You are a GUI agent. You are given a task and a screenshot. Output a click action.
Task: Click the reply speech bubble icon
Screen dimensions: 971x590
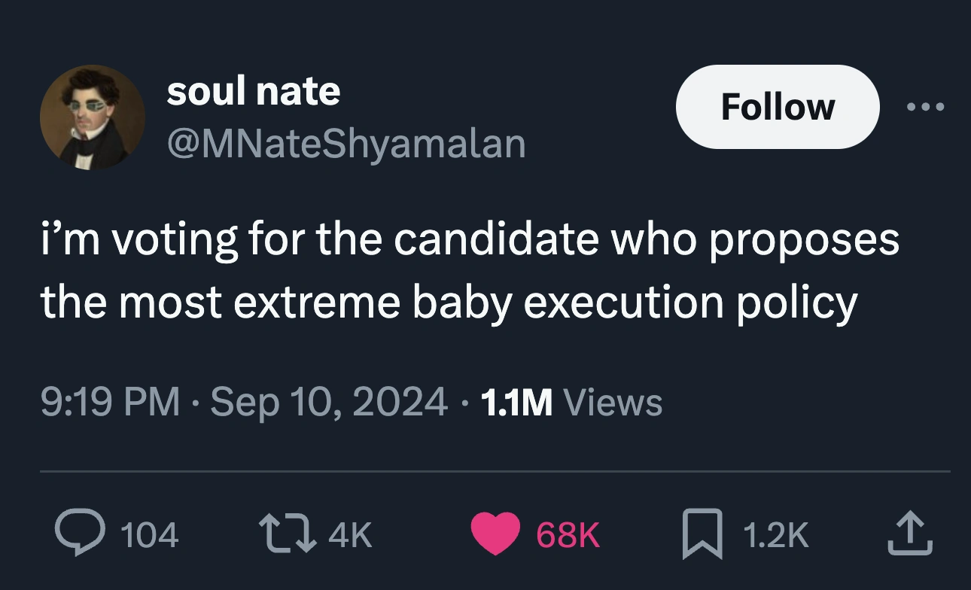(79, 534)
